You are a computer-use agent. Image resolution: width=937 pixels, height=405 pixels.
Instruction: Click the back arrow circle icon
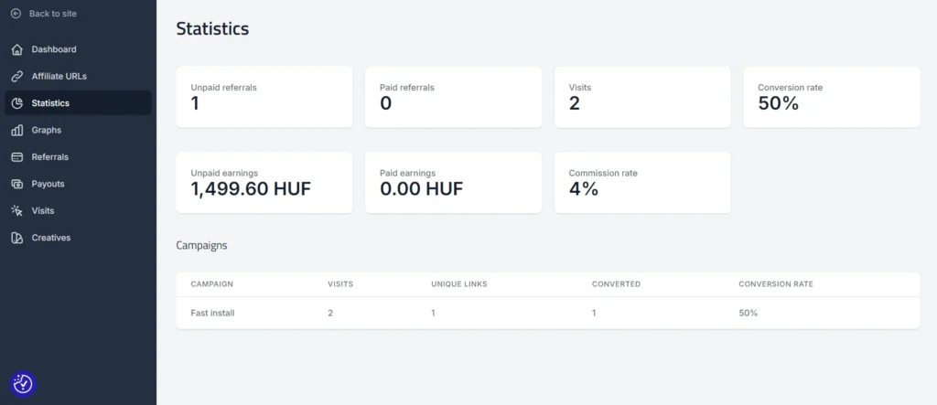pyautogui.click(x=16, y=14)
